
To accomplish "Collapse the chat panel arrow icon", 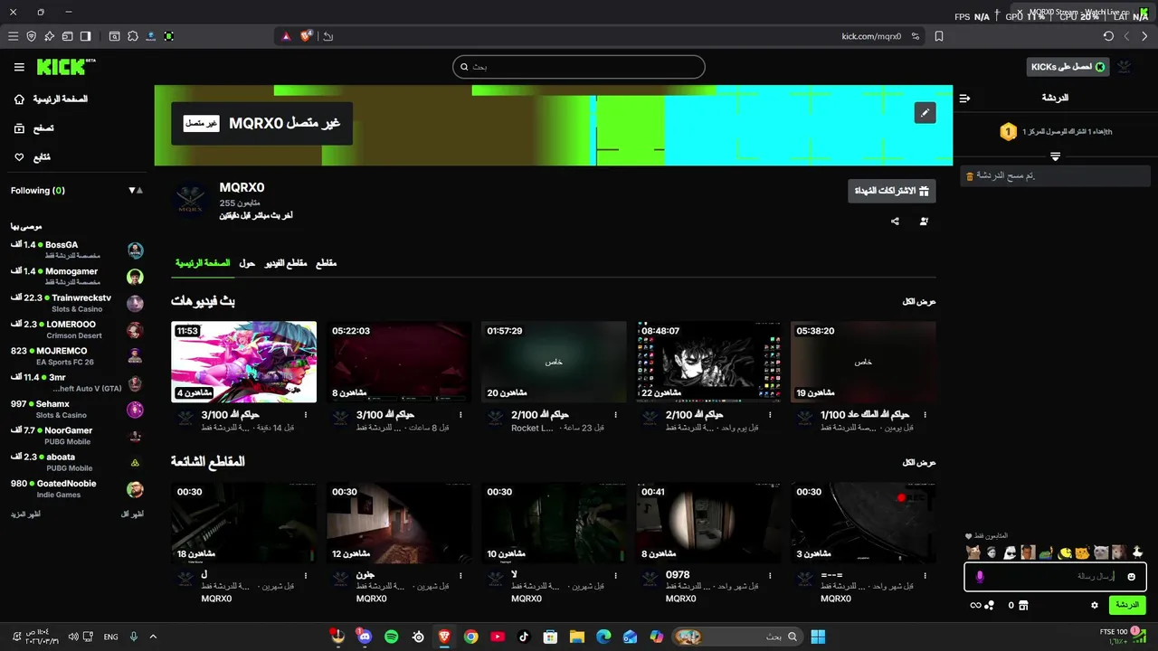I will click(964, 98).
